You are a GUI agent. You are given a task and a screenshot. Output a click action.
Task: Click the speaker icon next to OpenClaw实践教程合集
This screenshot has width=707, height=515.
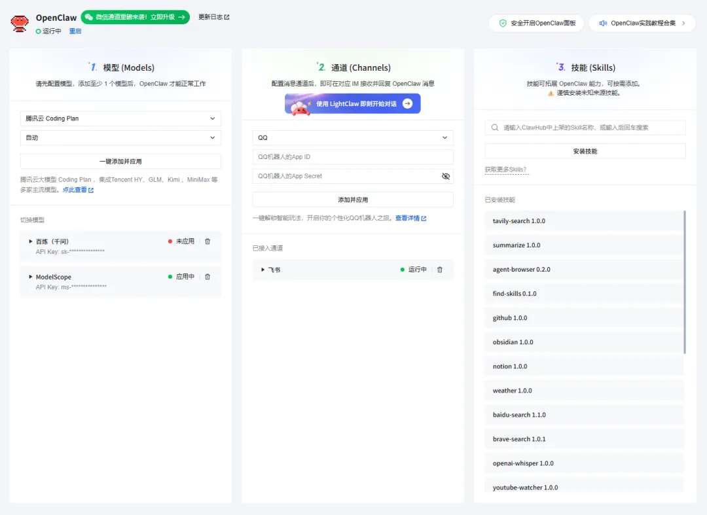[603, 23]
